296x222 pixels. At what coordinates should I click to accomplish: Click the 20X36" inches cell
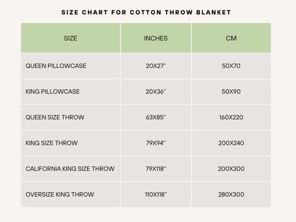point(156,91)
